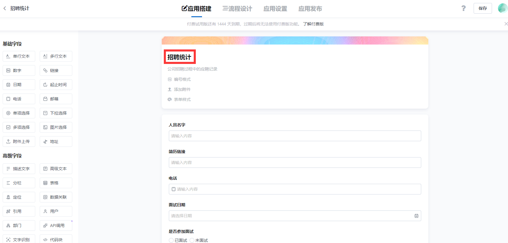The image size is (508, 243).
Task: Select the 简历链接 field label
Action: [177, 152]
